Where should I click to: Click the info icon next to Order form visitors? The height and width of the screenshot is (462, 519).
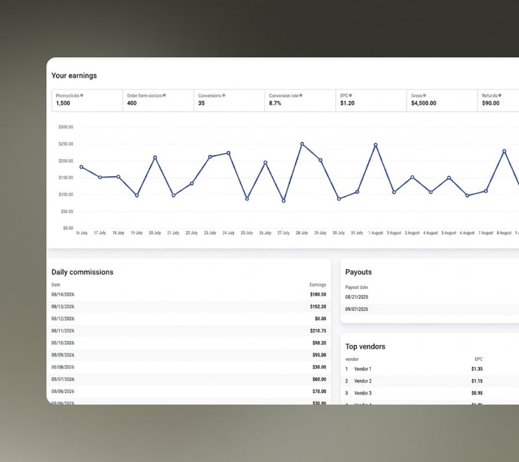click(164, 95)
